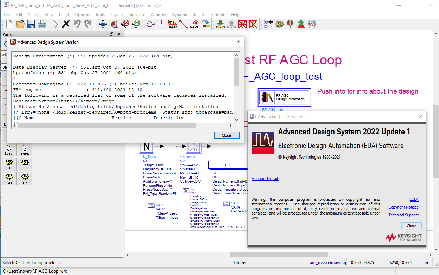The height and width of the screenshot is (275, 439).
Task: Click the ads_device:drawing layer in status bar
Action: pos(328,263)
